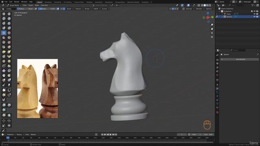260x146 pixels.
Task: Open the Texture dropdown
Action: (79, 9)
